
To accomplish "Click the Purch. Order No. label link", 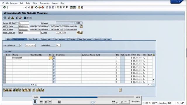I will (x=9, y=33).
